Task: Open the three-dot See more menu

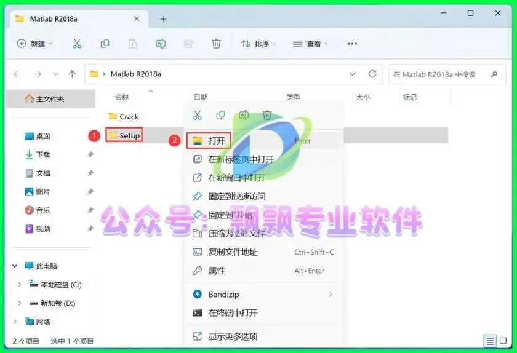Action: [352, 44]
